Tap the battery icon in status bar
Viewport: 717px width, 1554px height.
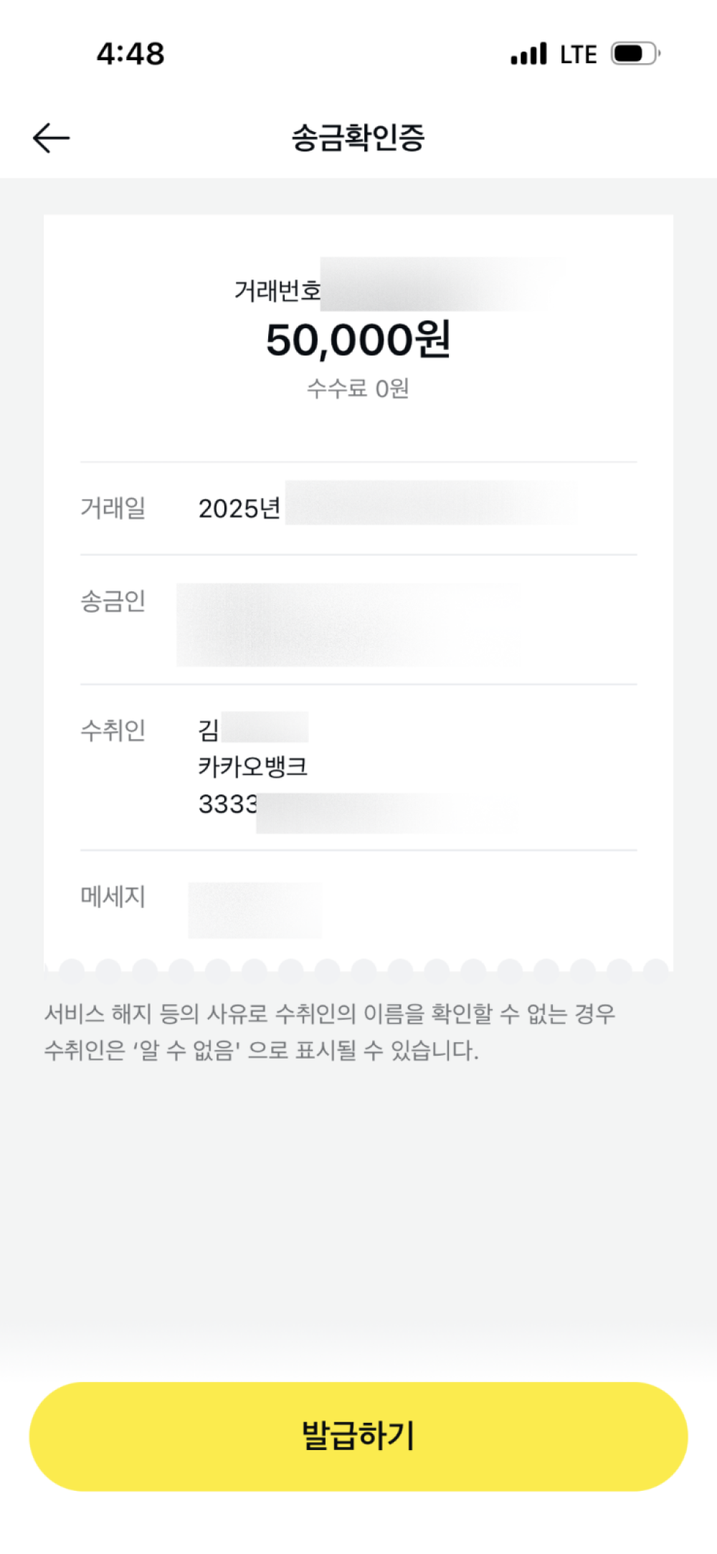(635, 54)
